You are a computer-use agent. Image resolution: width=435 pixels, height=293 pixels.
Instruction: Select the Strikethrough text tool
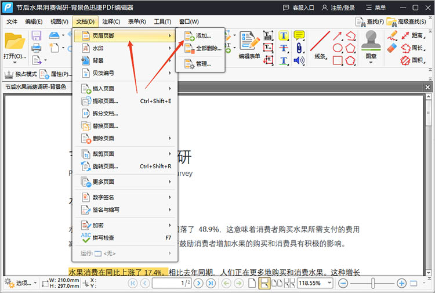pyautogui.click(x=284, y=48)
